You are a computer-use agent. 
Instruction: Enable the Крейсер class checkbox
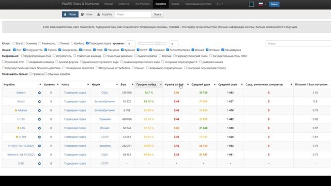72,43
